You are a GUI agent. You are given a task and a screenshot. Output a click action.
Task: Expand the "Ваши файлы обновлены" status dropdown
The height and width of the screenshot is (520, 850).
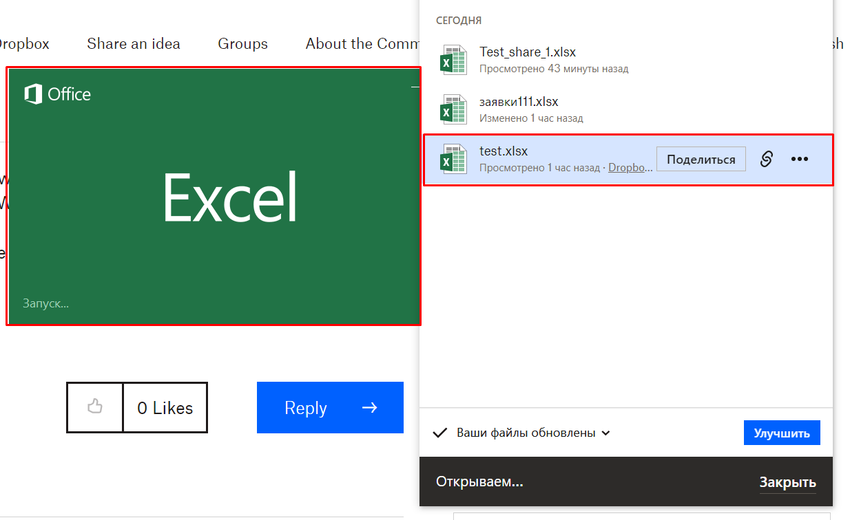605,433
